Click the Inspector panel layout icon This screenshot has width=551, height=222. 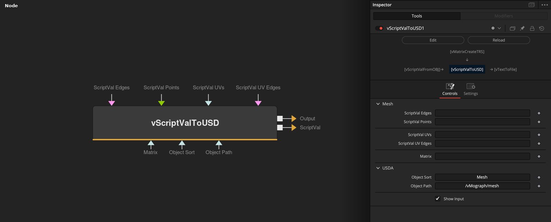point(531,5)
